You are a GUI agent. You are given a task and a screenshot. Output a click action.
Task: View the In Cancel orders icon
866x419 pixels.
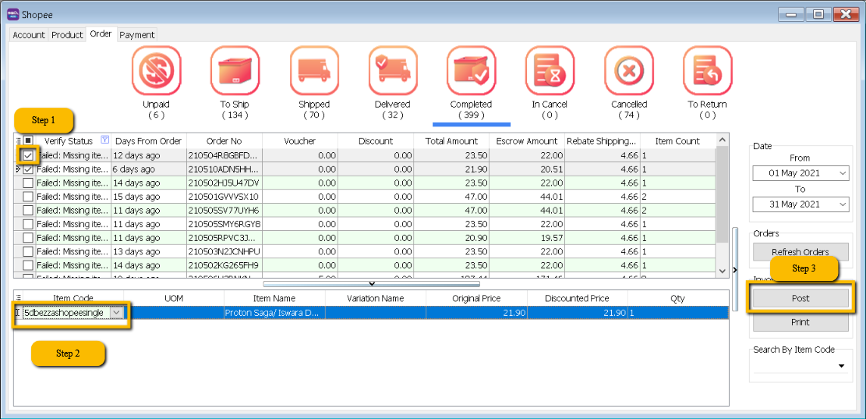[x=550, y=71]
